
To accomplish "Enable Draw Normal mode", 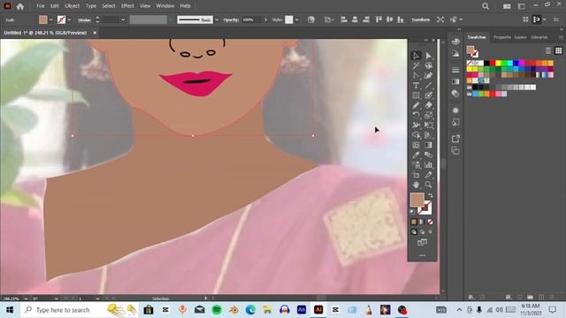I will click(x=414, y=231).
